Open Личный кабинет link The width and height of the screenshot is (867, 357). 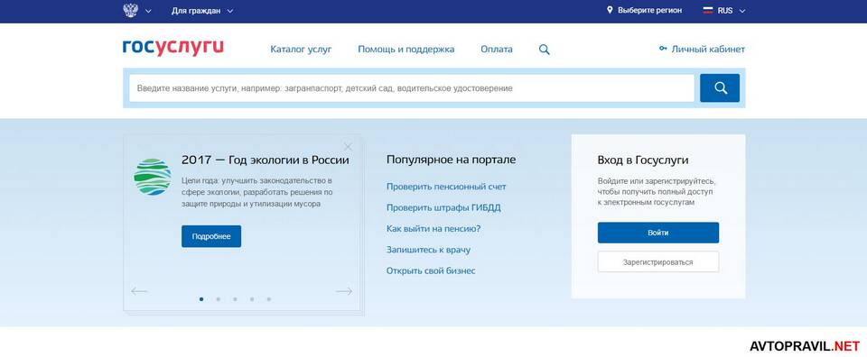703,49
